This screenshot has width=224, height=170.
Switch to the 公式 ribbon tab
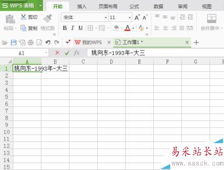(x=134, y=6)
